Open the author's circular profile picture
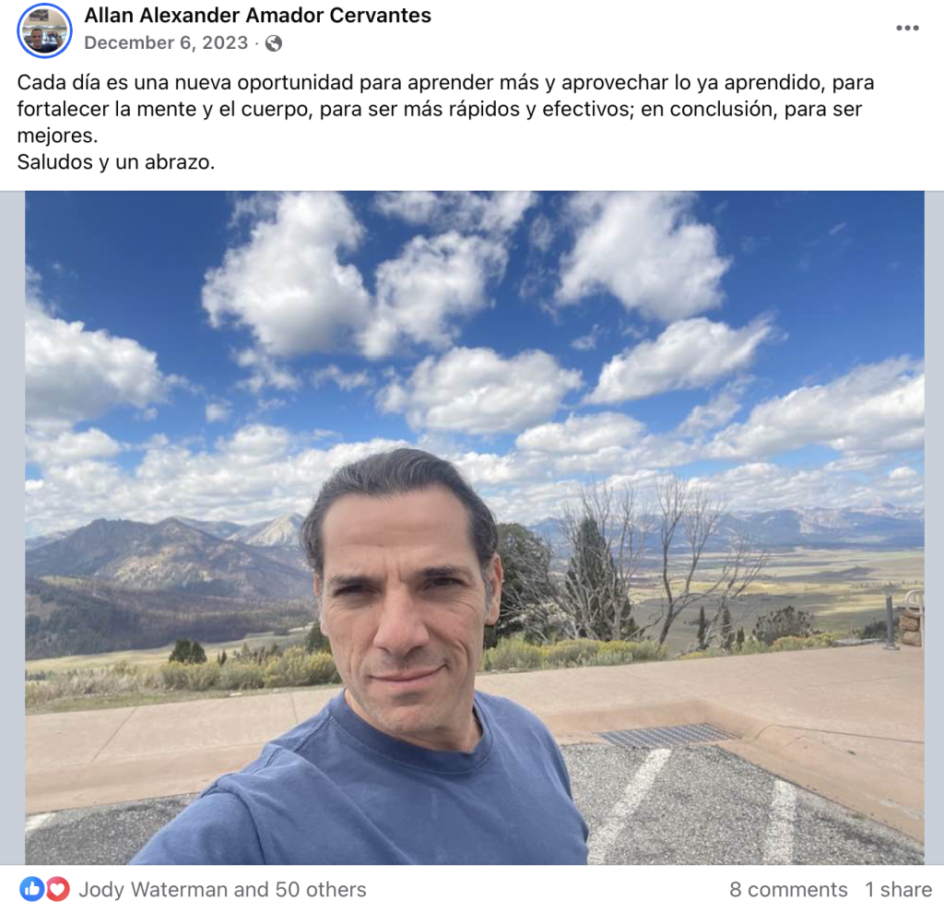Viewport: 944px width, 912px height. pyautogui.click(x=44, y=30)
